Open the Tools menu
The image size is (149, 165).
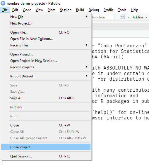(x=122, y=10)
